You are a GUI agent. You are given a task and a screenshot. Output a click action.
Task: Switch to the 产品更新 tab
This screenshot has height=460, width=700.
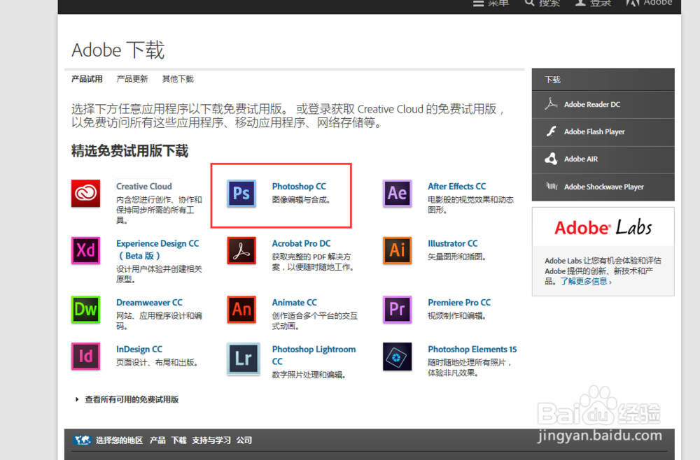tap(132, 79)
